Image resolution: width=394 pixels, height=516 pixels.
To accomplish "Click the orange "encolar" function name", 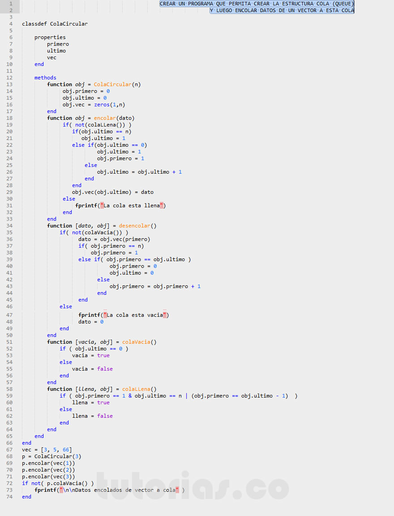I will 105,118.
